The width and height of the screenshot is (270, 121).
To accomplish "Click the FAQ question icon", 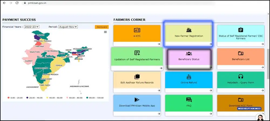I will [189, 100].
